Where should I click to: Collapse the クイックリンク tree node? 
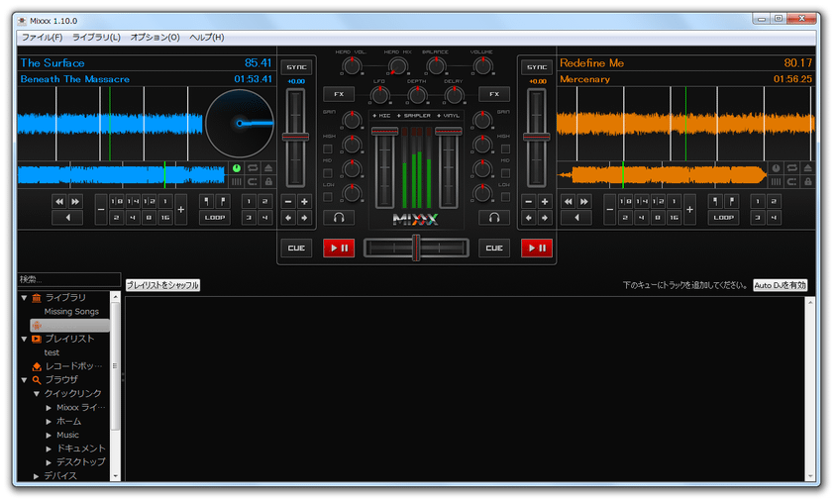coord(37,394)
